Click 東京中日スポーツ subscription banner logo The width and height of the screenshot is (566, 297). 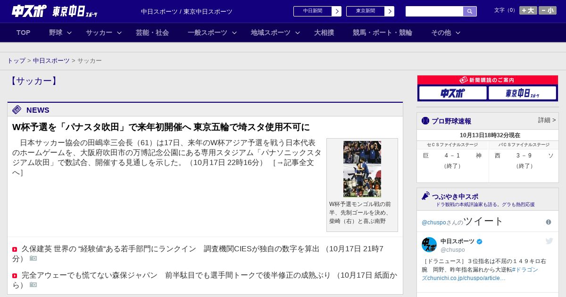pyautogui.click(x=522, y=93)
